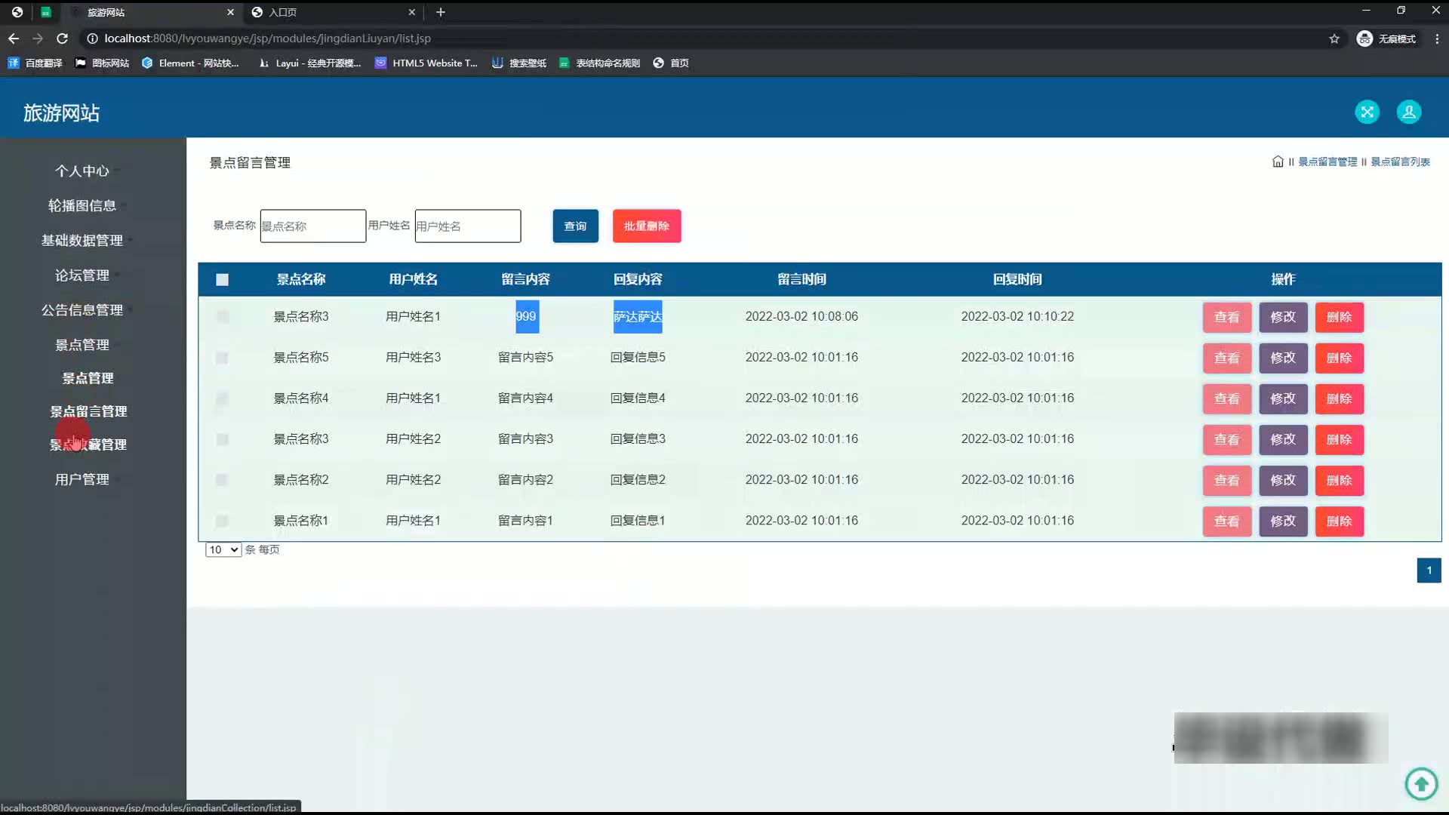Toggle the select-all checkbox in table header
This screenshot has height=815, width=1449.
pyautogui.click(x=222, y=280)
